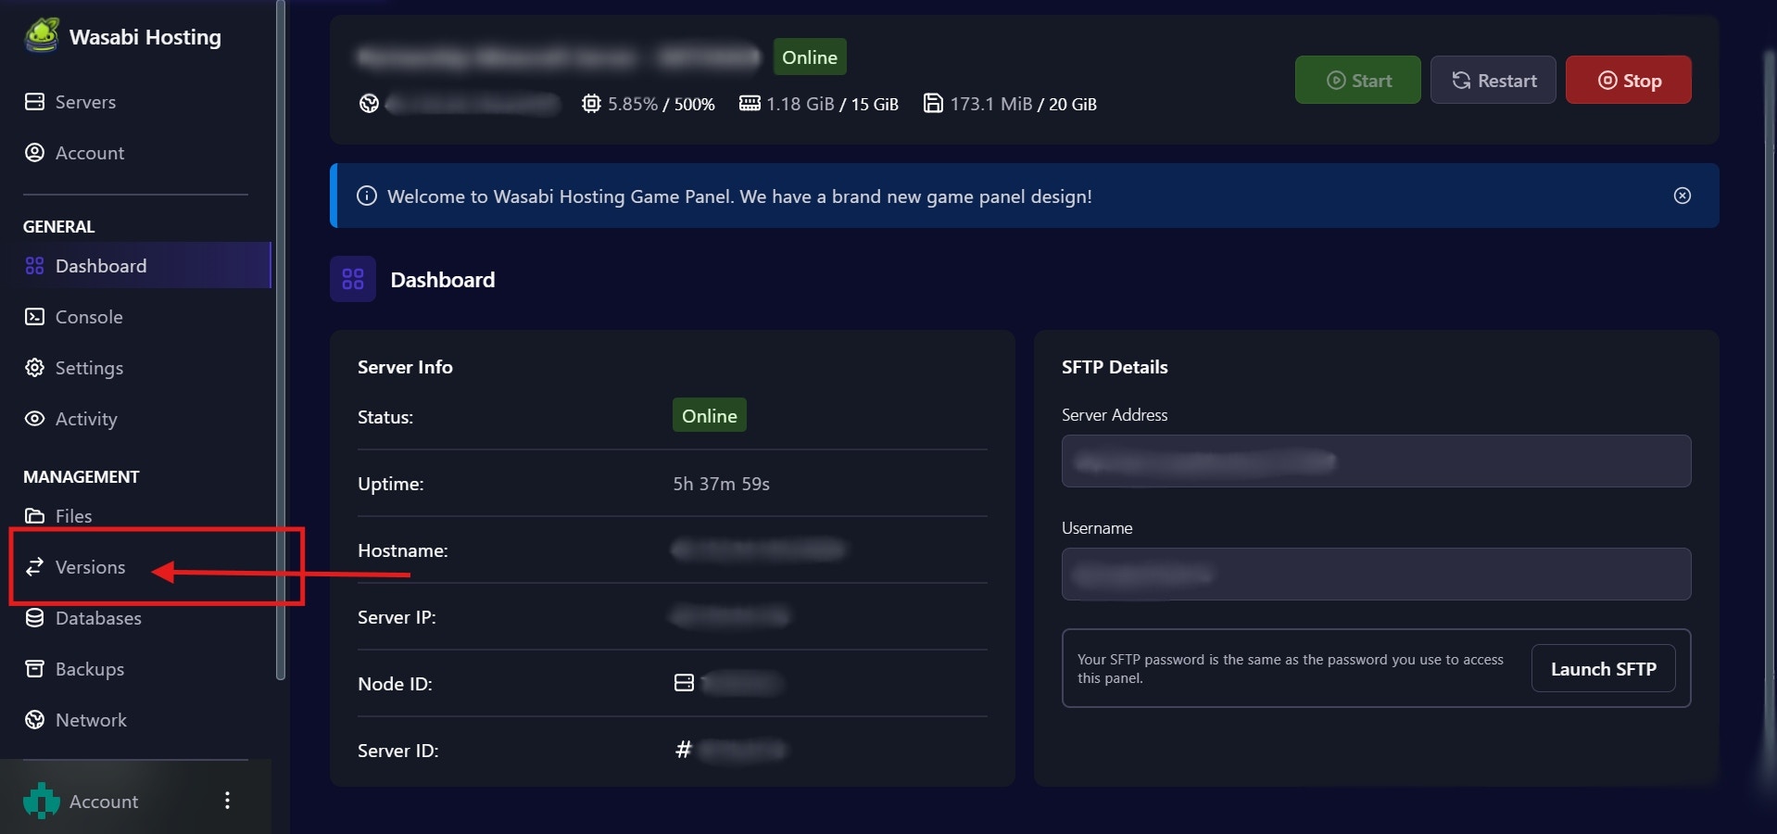
Task: Click the Dashboard heading grid icon
Action: (353, 279)
